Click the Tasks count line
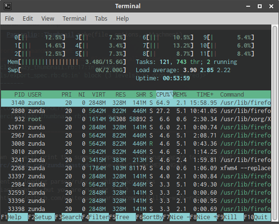This screenshot has height=224, width=279. (x=186, y=62)
